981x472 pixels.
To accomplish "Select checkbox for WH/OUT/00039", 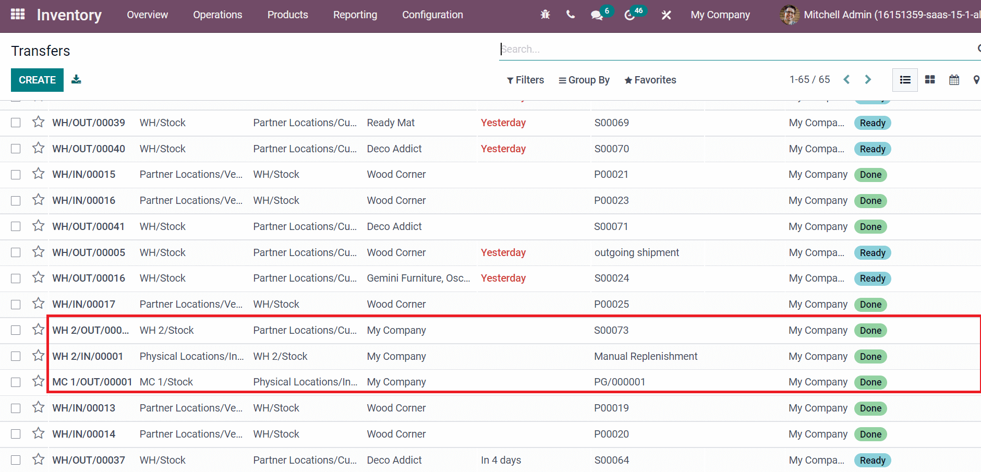I will click(x=16, y=123).
